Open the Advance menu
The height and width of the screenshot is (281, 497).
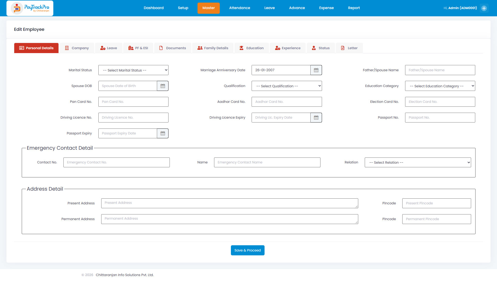(297, 8)
